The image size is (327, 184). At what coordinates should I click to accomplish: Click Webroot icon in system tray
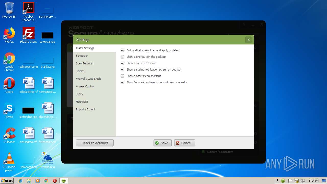[x=283, y=181]
